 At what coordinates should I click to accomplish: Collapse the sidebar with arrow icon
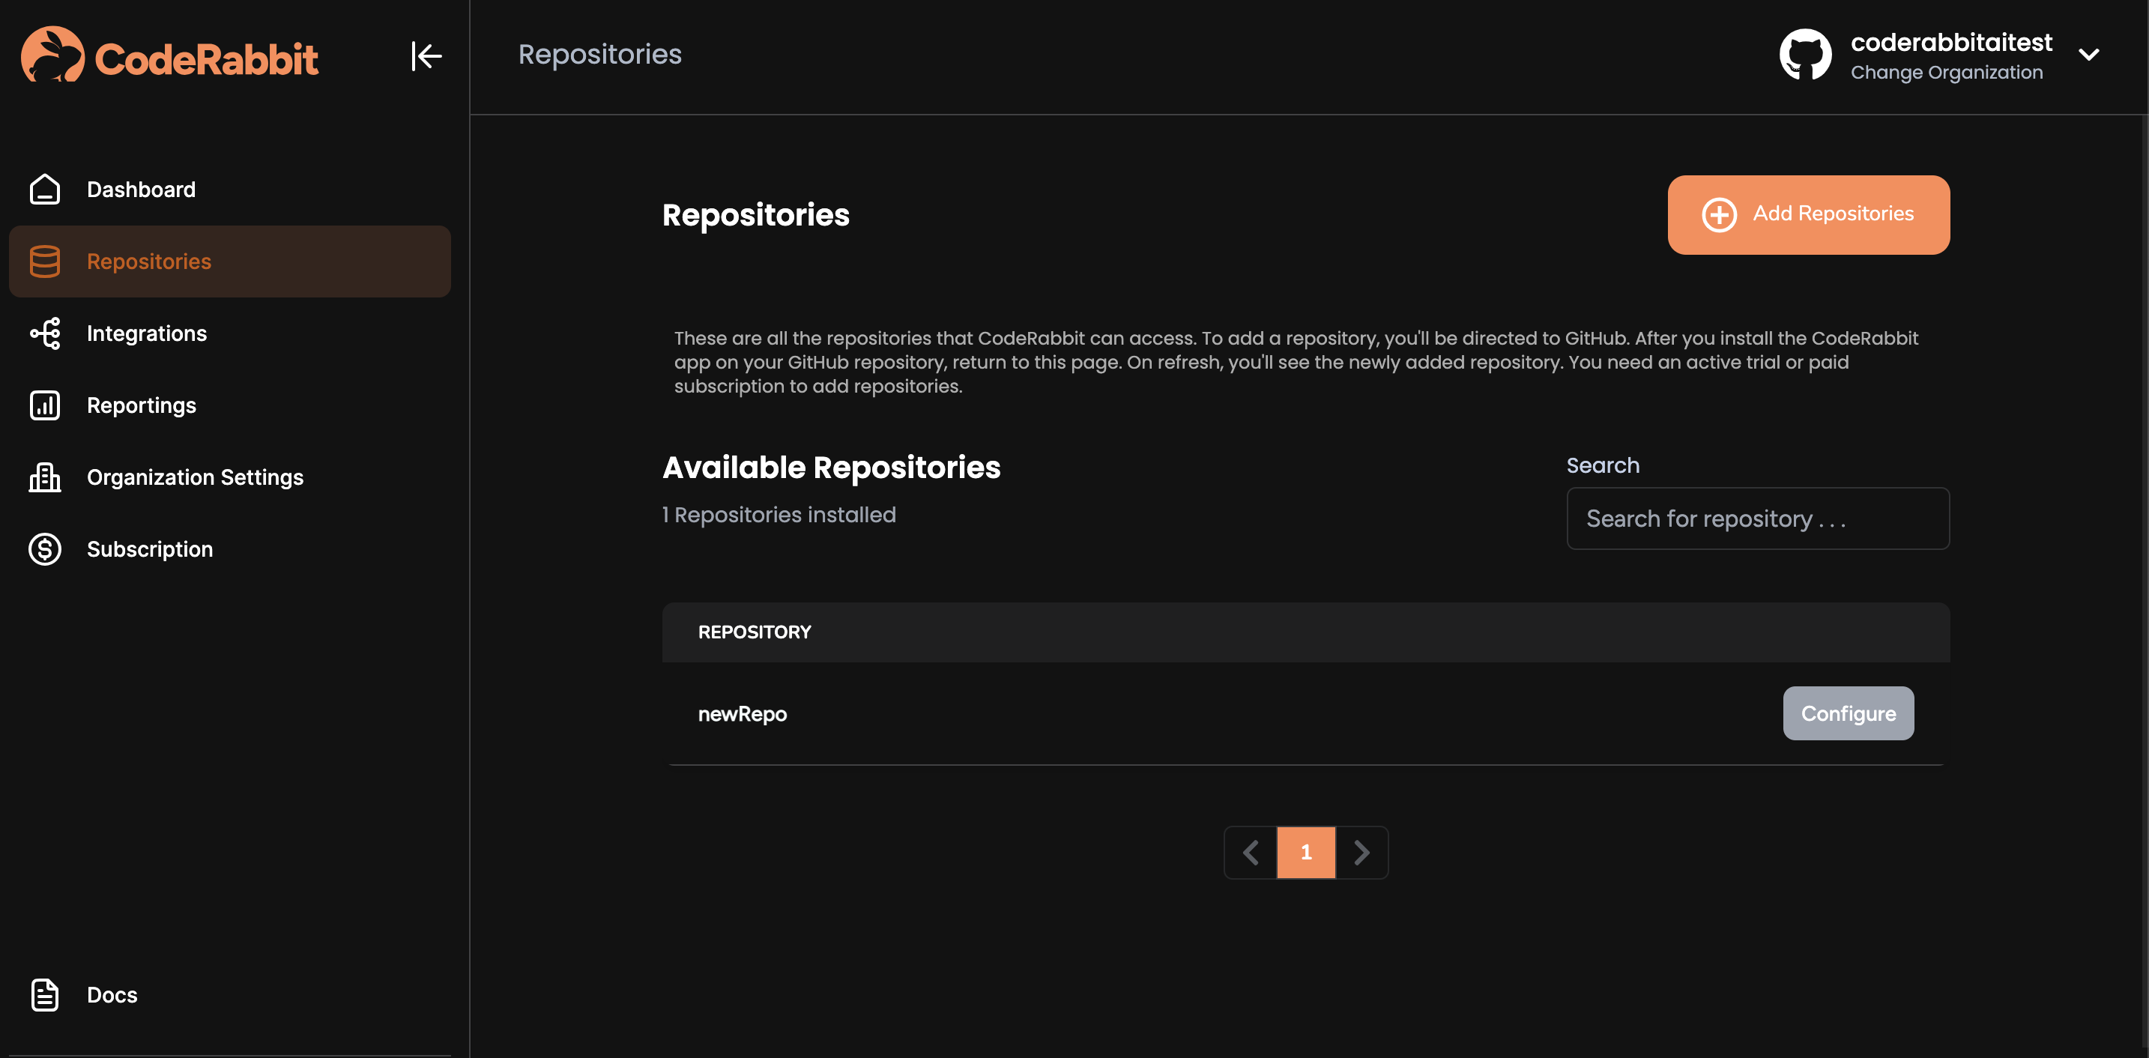pyautogui.click(x=426, y=56)
